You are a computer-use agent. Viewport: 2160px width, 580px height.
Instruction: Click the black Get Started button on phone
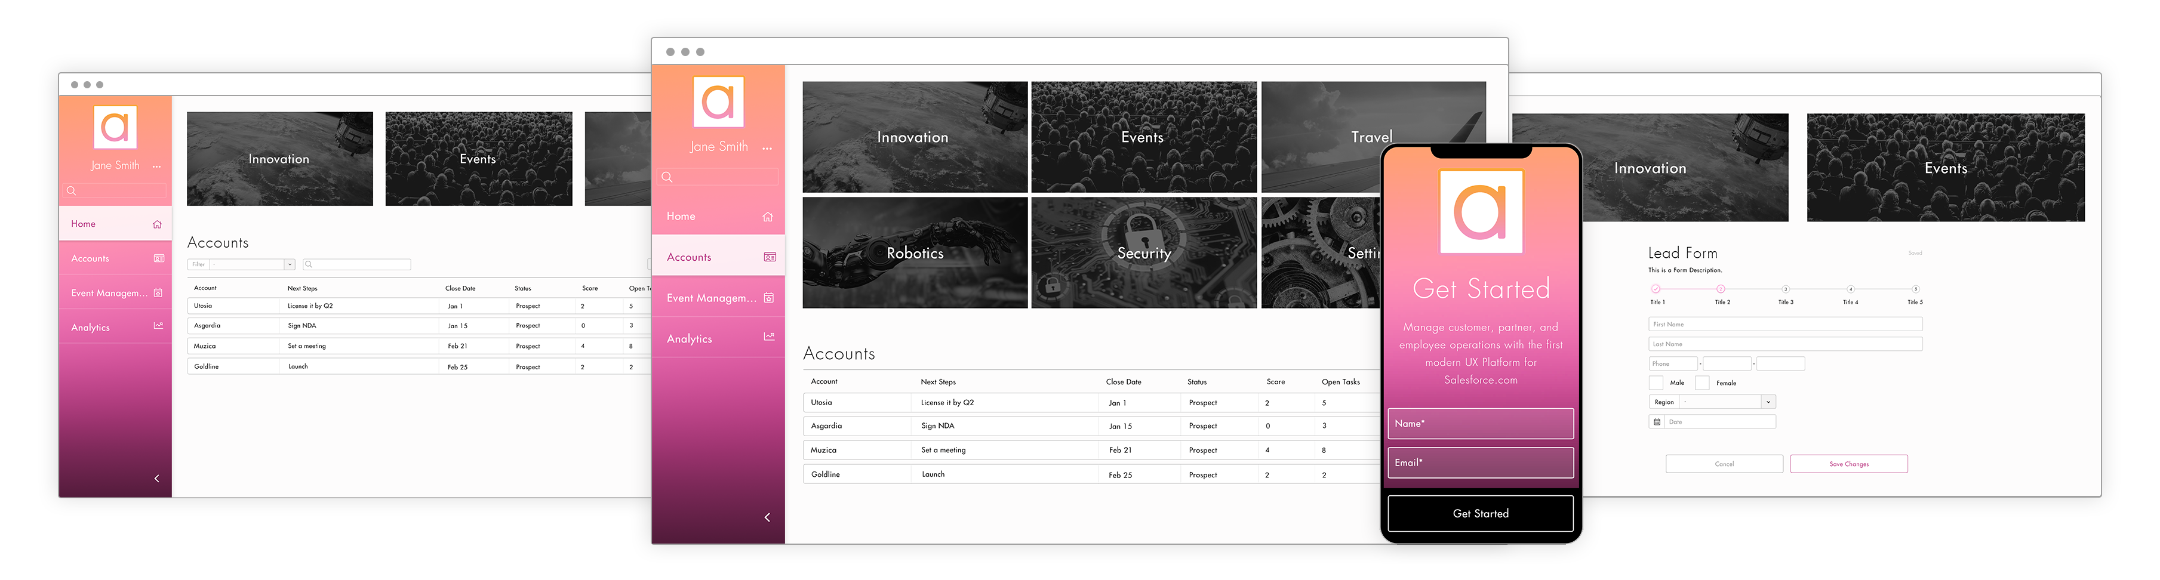(x=1481, y=513)
